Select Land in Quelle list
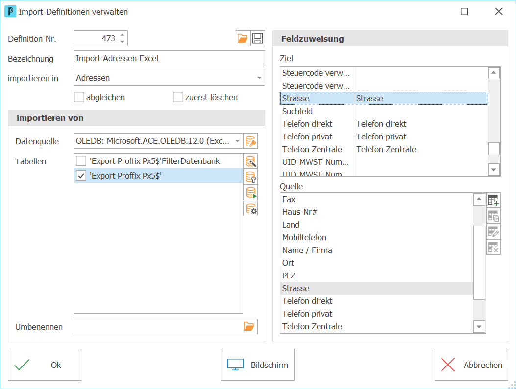 376,225
